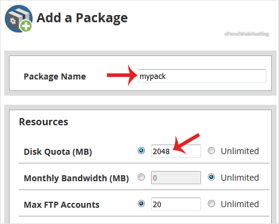
Task: Click the Monthly Bandwidth (MB) label
Action: pyautogui.click(x=76, y=178)
